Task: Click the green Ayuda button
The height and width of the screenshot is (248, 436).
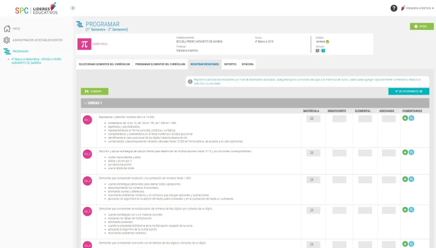Action: click(421, 26)
